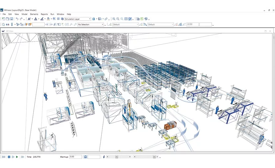Open grid settings gear icon
The width and height of the screenshot is (275, 168).
pos(62,19)
